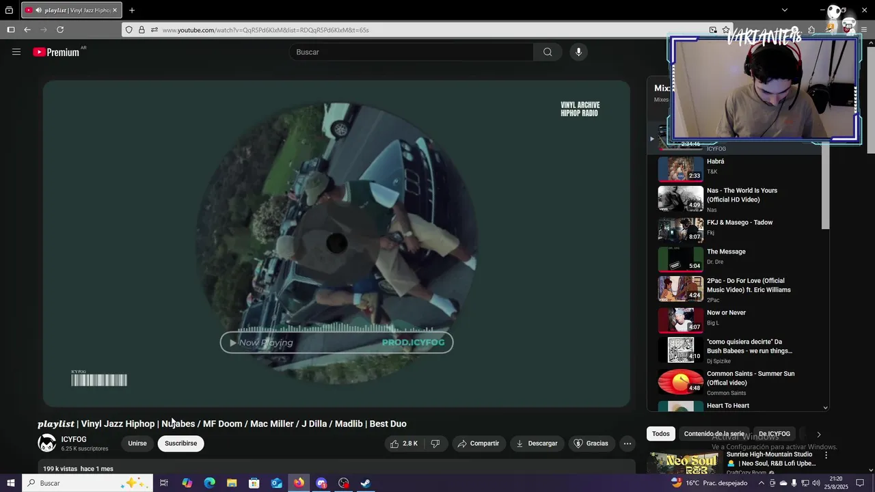
Task: Open File Explorer from taskbar
Action: pyautogui.click(x=232, y=483)
